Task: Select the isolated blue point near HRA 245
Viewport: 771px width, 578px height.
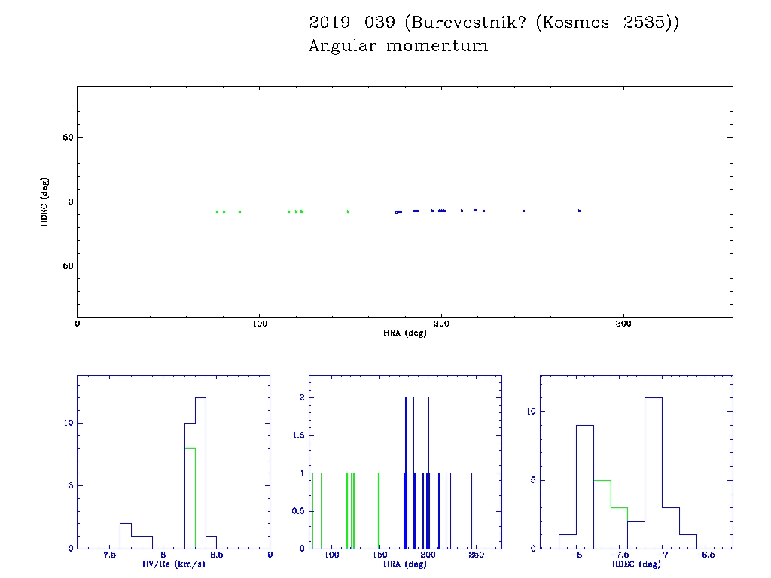Action: point(523,211)
